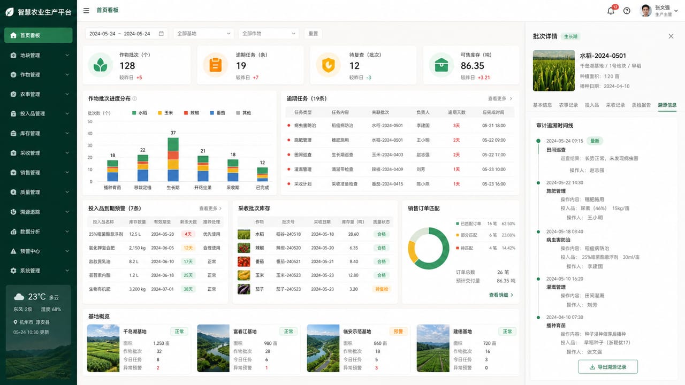Click the 系统管理 sidebar icon
685x385 pixels.
(13, 271)
